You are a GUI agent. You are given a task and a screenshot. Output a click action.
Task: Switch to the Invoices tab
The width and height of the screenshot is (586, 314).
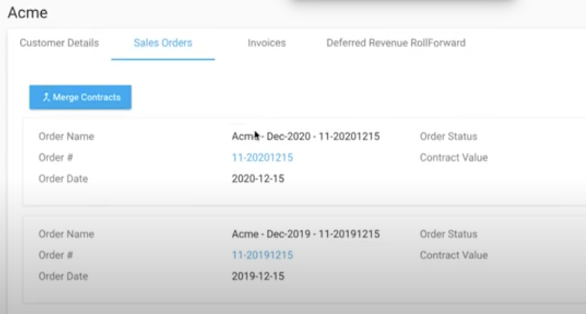click(x=267, y=43)
